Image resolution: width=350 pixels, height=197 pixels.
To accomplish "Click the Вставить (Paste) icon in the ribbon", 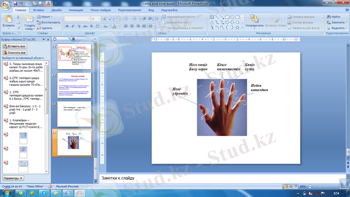I will (x=8, y=19).
